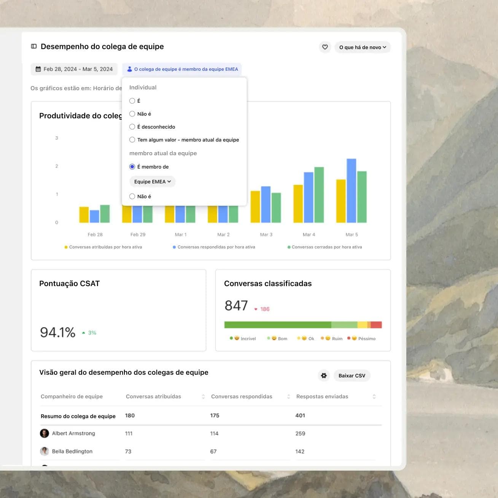Select 'Tem algum valor' radio option
This screenshot has width=498, height=498.
(x=132, y=140)
